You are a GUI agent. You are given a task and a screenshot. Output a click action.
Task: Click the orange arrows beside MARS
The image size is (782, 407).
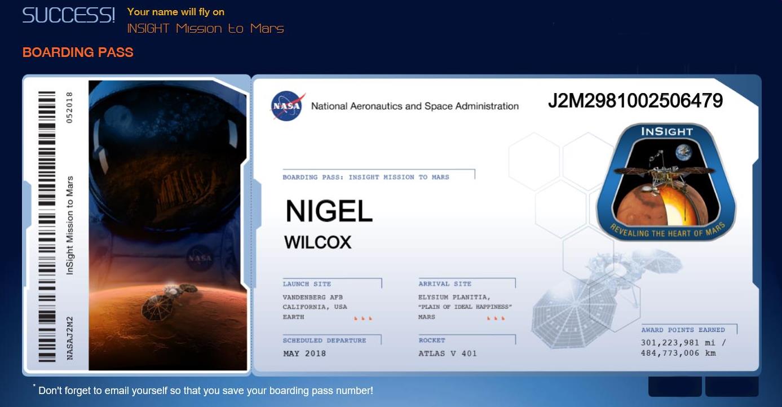(x=496, y=318)
